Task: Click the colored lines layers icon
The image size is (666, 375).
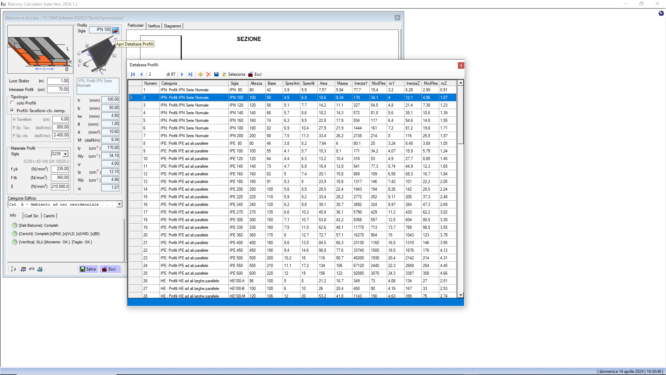Action: tap(24, 269)
